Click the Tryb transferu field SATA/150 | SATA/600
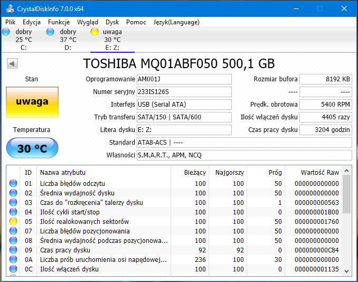 coord(184,117)
